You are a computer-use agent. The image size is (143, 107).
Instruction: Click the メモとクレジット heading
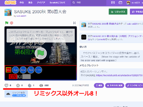[x=89, y=65]
